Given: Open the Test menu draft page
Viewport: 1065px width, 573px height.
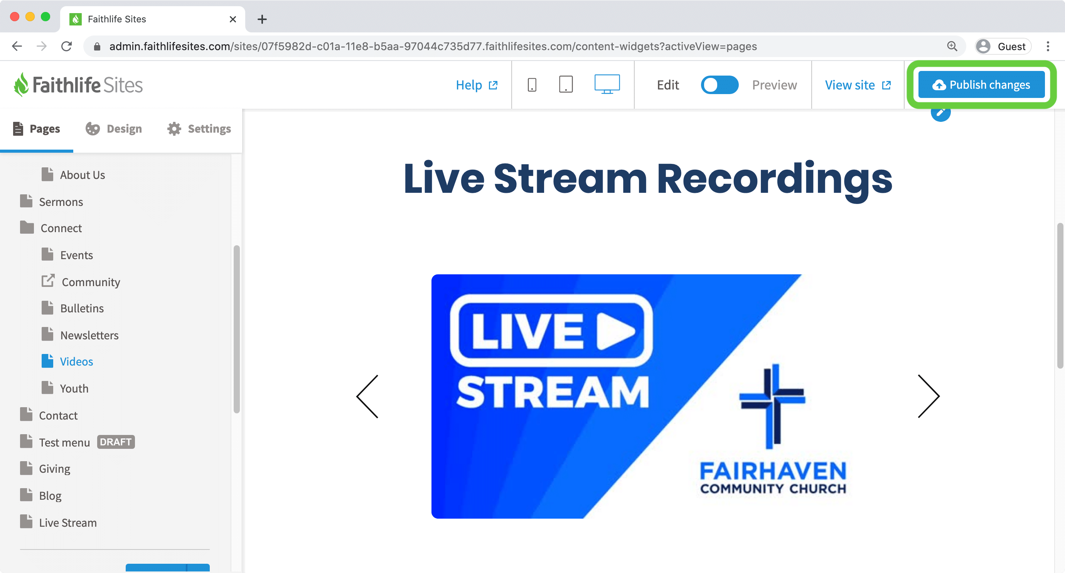Looking at the screenshot, I should tap(64, 442).
